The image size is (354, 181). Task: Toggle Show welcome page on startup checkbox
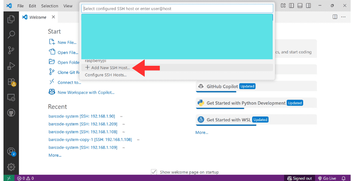154,172
